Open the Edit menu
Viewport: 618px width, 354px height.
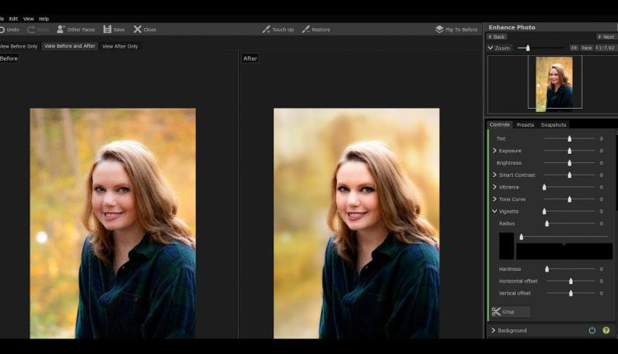[x=13, y=18]
